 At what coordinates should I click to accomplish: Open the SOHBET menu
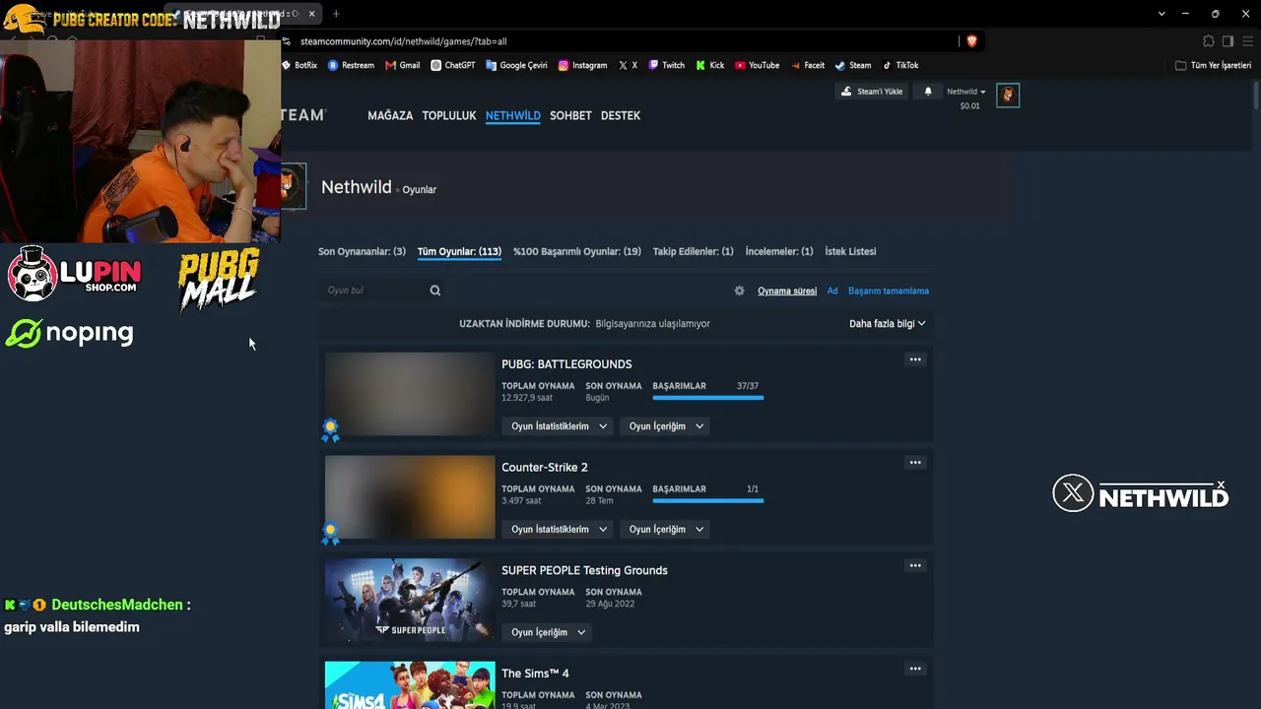(x=570, y=115)
